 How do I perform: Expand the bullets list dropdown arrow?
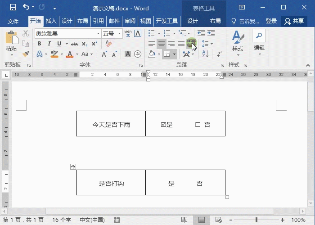point(159,33)
